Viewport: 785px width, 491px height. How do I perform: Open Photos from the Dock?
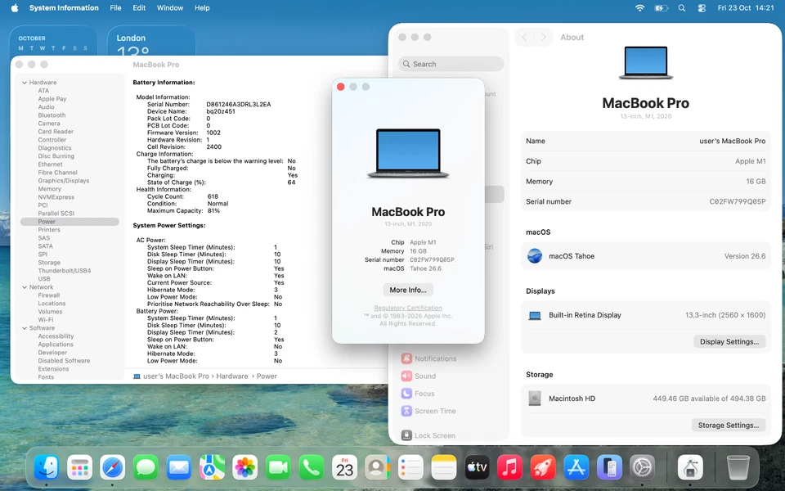click(244, 468)
